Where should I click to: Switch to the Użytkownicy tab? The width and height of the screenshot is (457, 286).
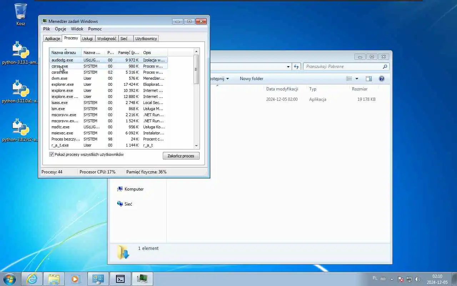click(x=146, y=39)
